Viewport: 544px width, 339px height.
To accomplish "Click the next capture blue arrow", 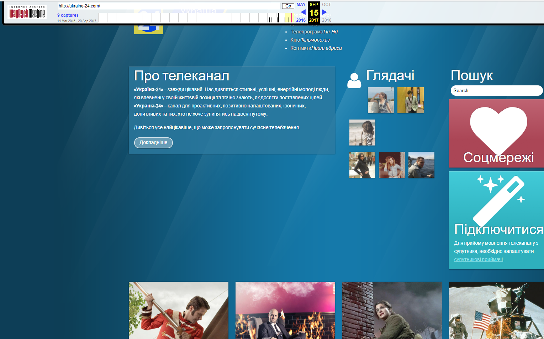I will point(324,12).
